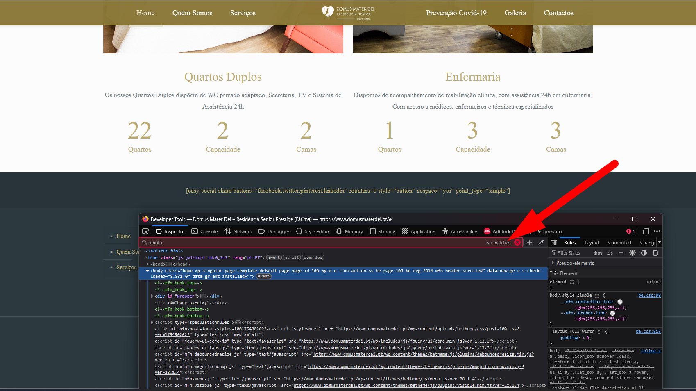The image size is (696, 391).
Task: Switch sidebar to the Computed tab
Action: 619,243
